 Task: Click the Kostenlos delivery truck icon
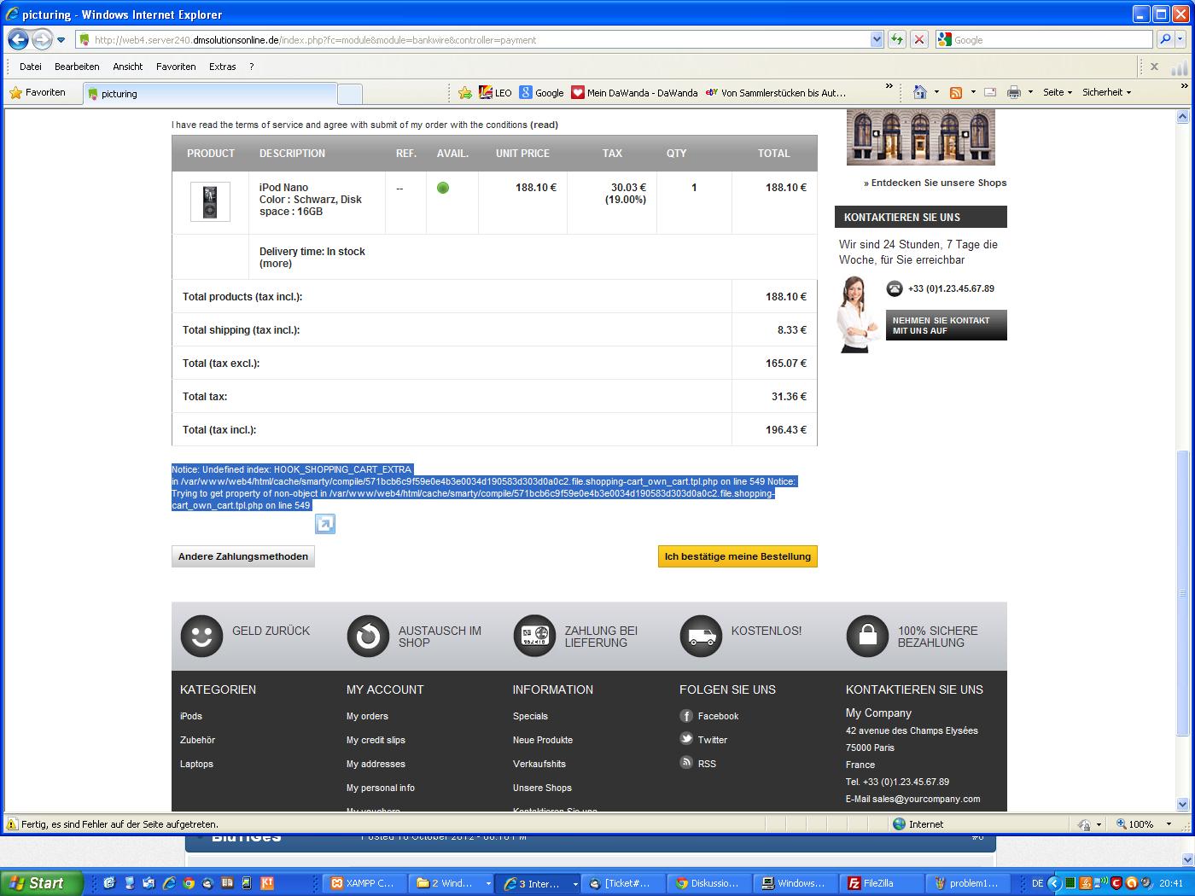(x=701, y=637)
